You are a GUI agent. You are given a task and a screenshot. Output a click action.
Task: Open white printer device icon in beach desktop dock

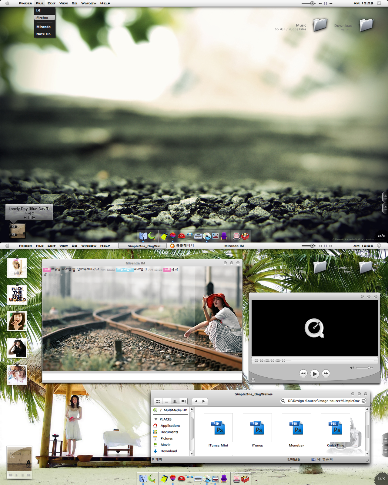tap(198, 479)
